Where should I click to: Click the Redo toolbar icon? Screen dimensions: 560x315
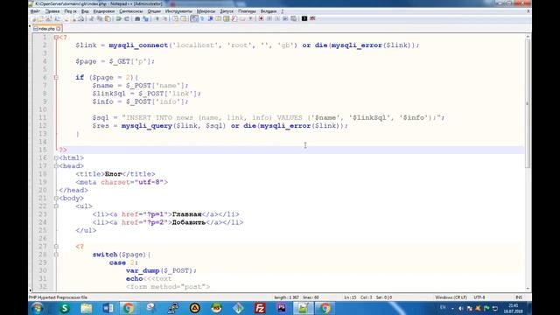tap(127, 18)
